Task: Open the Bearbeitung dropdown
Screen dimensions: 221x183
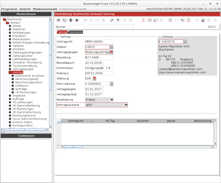Action: 112,99
